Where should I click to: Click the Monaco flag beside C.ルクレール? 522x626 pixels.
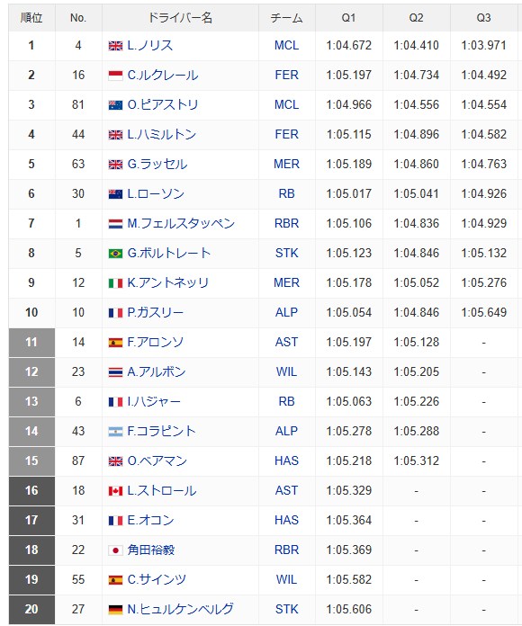point(115,76)
